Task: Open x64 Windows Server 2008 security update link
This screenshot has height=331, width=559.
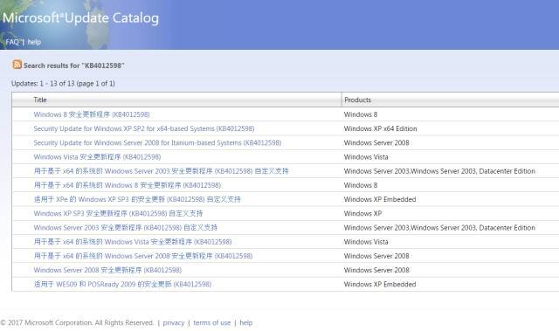Action: tap(143, 256)
